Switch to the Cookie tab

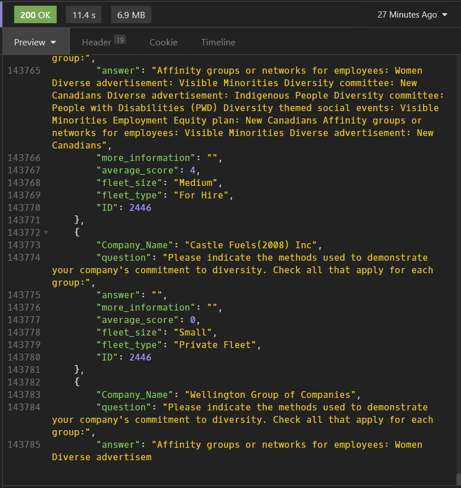(x=163, y=42)
